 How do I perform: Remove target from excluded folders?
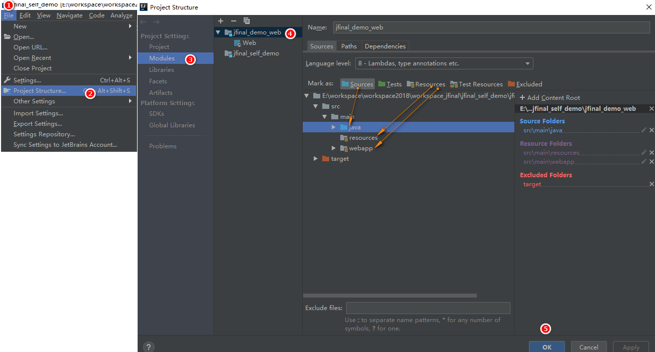click(651, 184)
